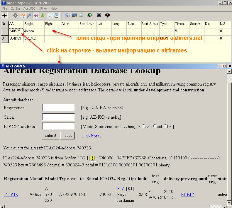The height and width of the screenshot is (208, 232).
Task: Click the AIRFRAMES scrollbar down arrow
Action: point(229,203)
